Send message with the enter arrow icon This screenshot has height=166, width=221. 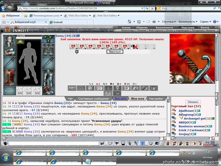coord(102,143)
